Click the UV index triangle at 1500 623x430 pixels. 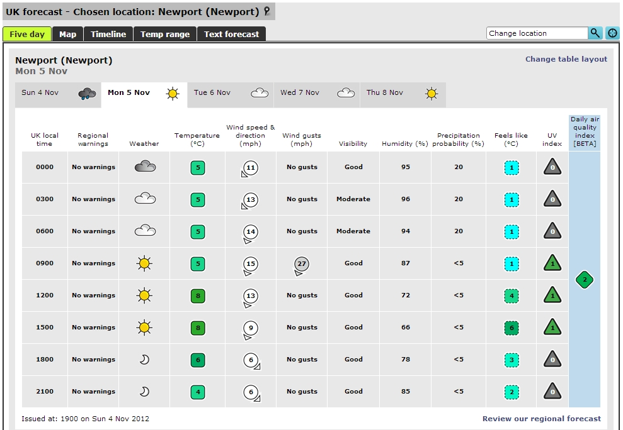pyautogui.click(x=552, y=328)
